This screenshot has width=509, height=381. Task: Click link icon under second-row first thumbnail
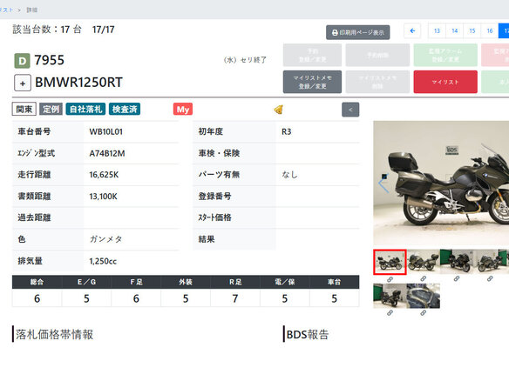click(390, 313)
